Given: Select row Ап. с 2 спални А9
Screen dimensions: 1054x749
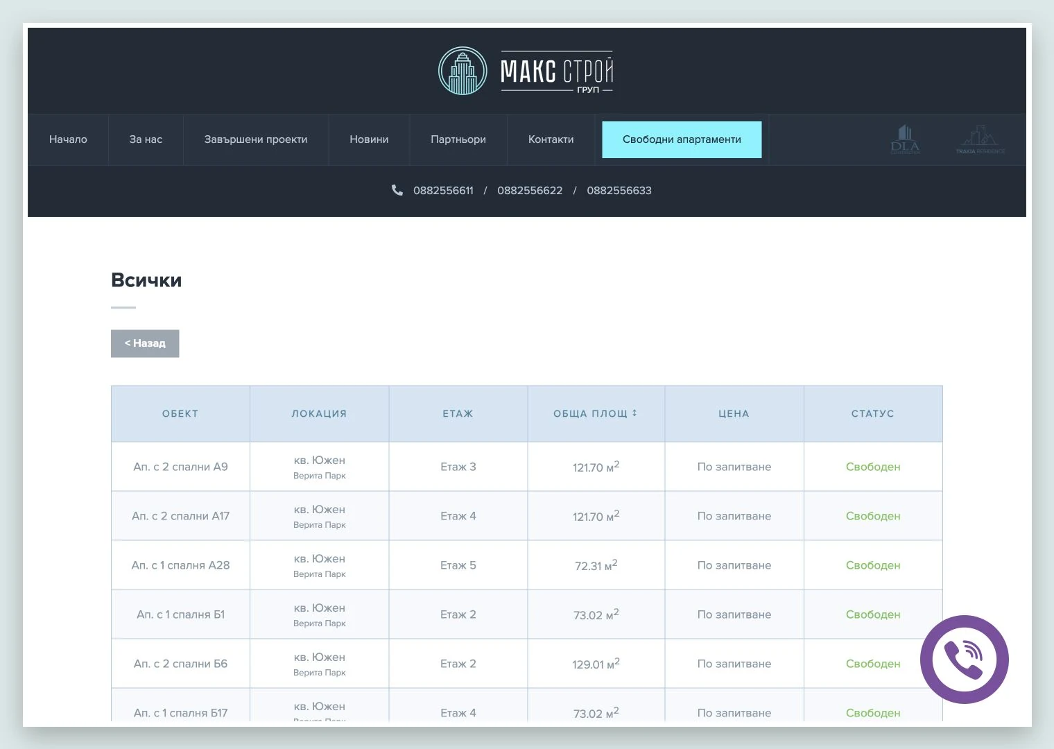Looking at the screenshot, I should [527, 467].
